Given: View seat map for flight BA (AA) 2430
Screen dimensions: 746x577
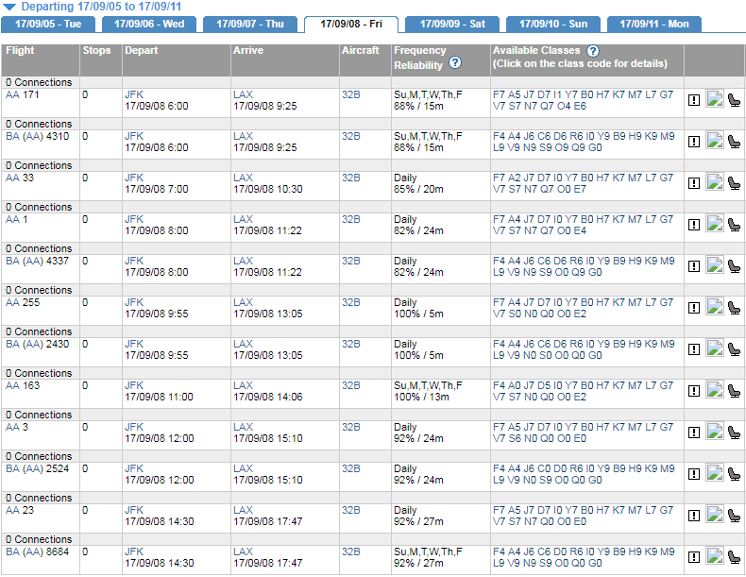Looking at the screenshot, I should 734,349.
